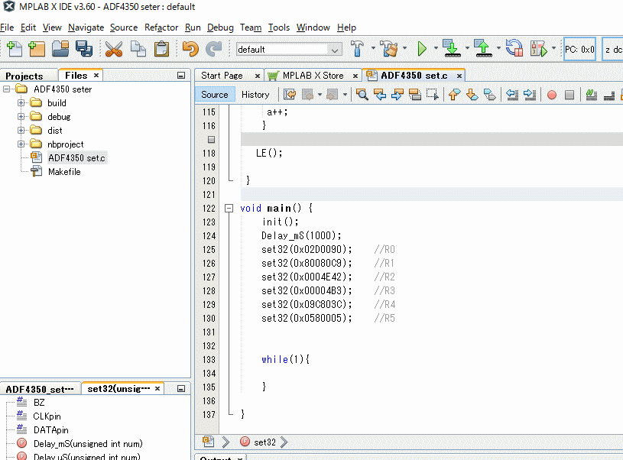Expand the dist folder
This screenshot has width=623, height=460.
coord(21,131)
